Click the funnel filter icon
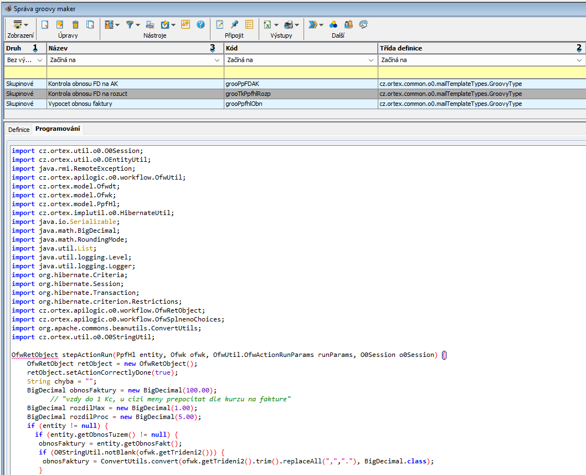 130,25
